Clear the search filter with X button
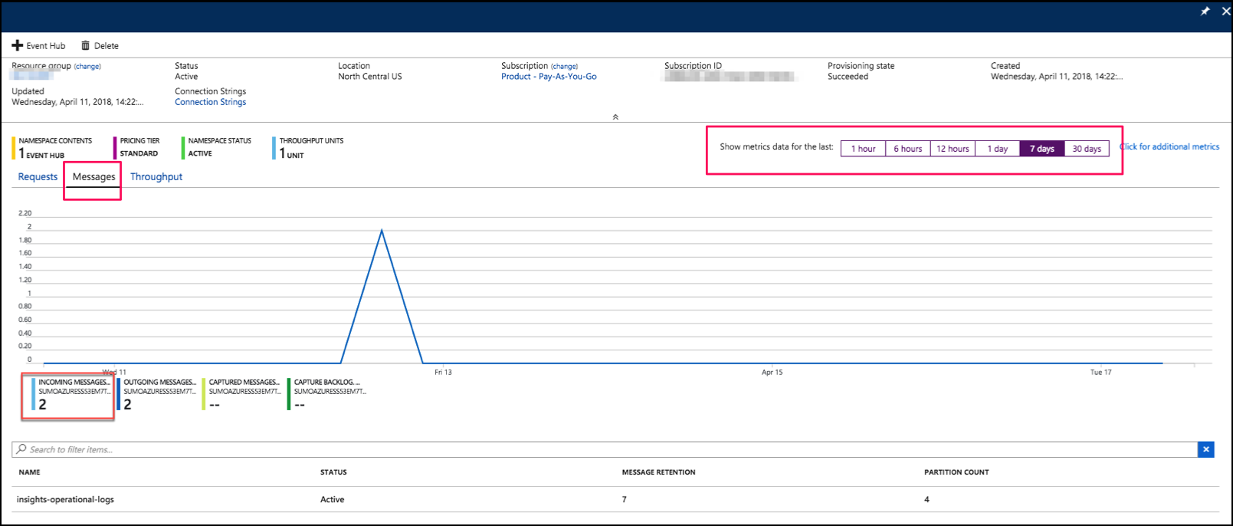The image size is (1233, 526). click(1206, 449)
